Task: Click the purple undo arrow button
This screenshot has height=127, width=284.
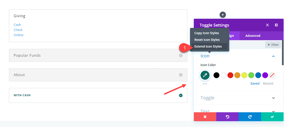Action: coord(228,117)
